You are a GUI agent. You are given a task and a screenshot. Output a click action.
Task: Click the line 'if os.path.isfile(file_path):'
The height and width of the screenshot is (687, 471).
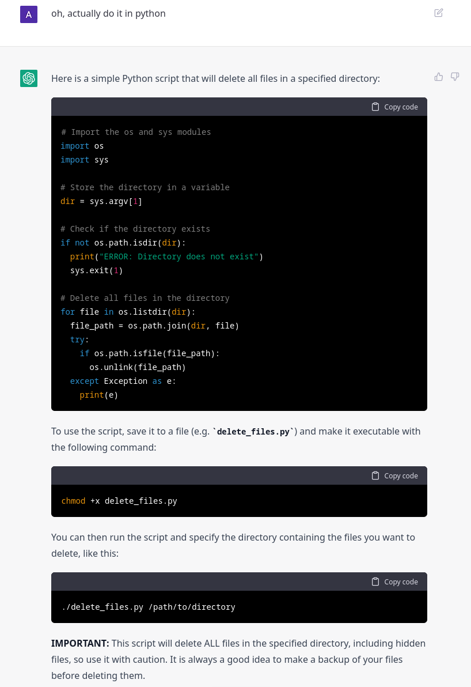click(150, 353)
